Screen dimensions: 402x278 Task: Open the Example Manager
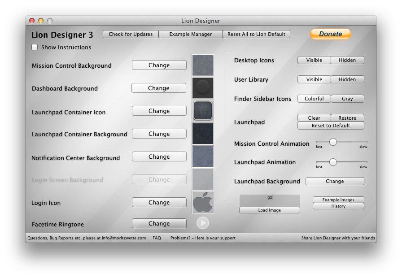click(x=190, y=34)
